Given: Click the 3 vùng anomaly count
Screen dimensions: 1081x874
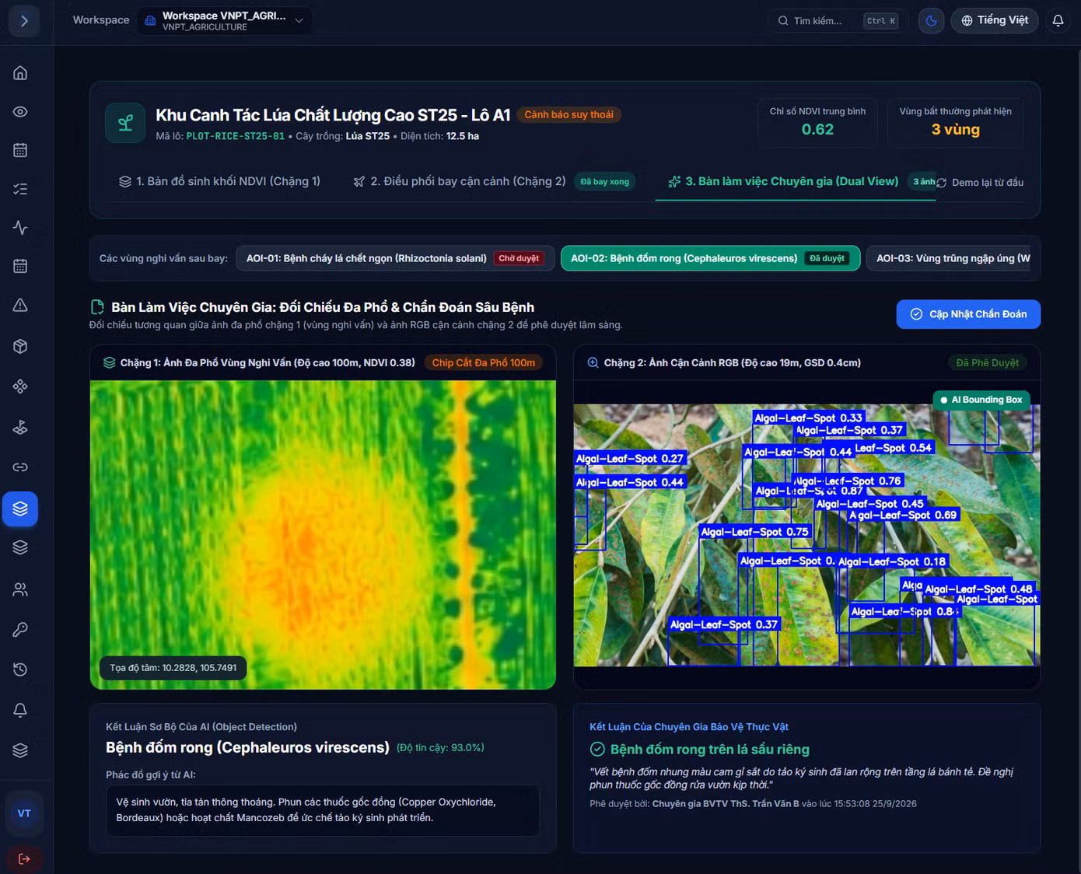Looking at the screenshot, I should (956, 130).
